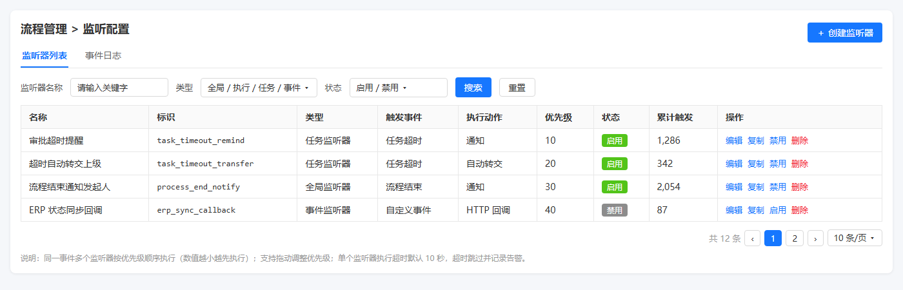Click the 共 12 条 total count
The width and height of the screenshot is (903, 290).
(724, 238)
